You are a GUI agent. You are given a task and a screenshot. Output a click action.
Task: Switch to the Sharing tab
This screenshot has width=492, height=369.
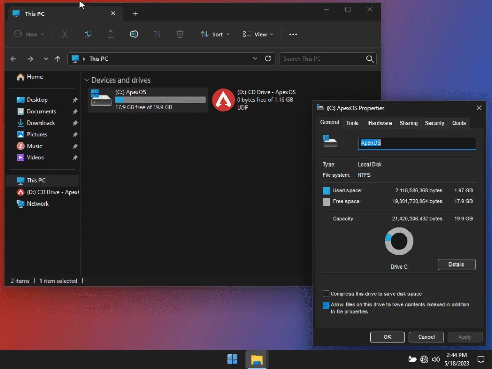point(408,123)
